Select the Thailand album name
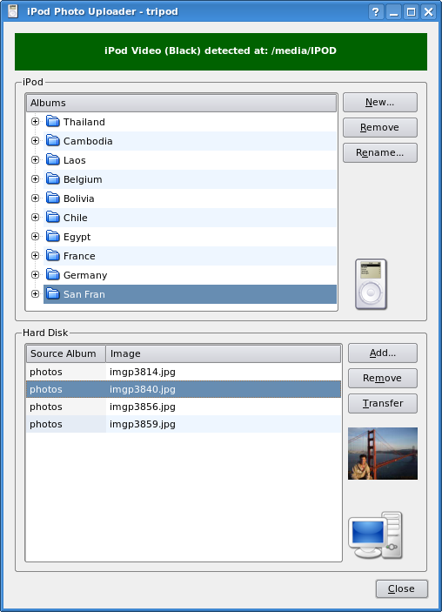 point(84,122)
